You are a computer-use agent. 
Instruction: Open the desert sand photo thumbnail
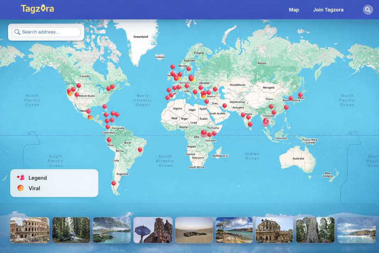coord(194,230)
